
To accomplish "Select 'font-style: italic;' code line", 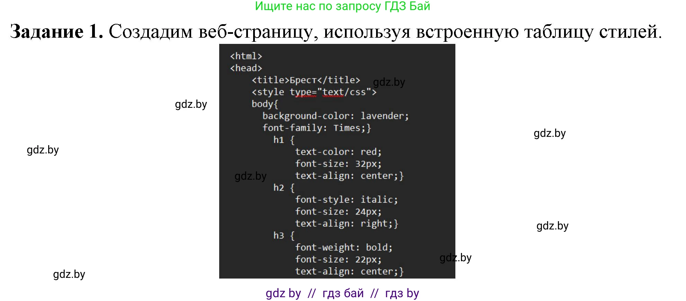I will 346,200.
